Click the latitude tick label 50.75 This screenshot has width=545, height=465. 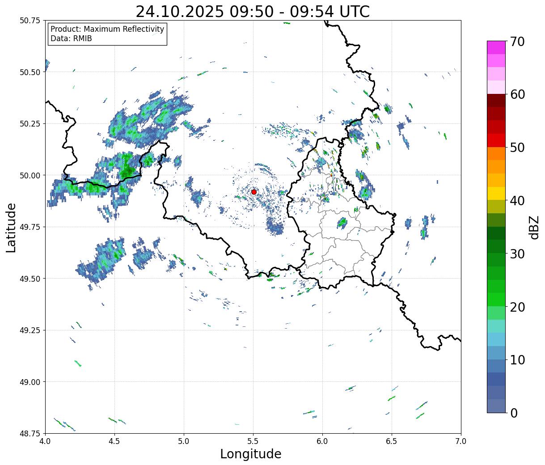pyautogui.click(x=30, y=21)
